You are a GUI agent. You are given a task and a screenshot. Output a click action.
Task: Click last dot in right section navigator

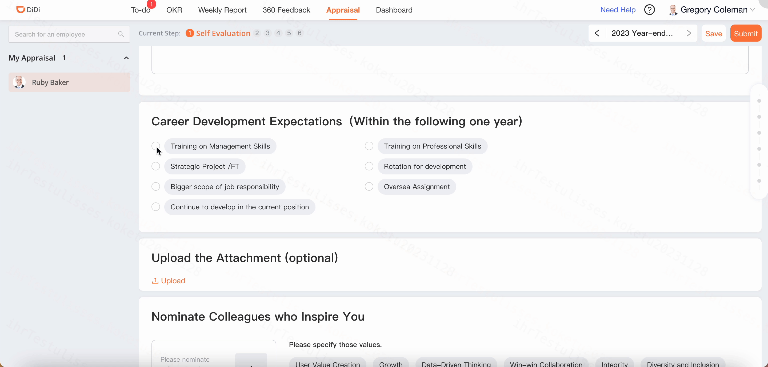pos(759,181)
